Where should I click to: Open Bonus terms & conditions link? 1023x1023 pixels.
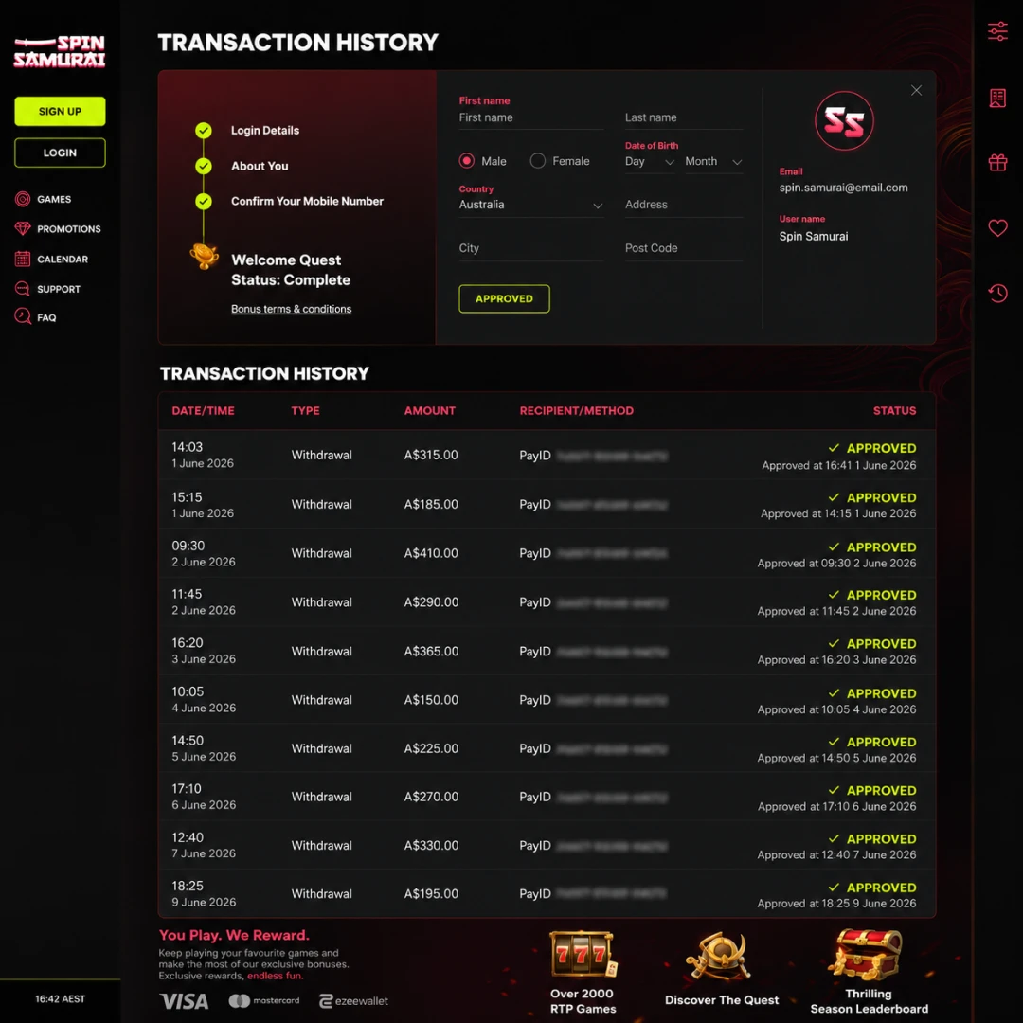click(291, 309)
